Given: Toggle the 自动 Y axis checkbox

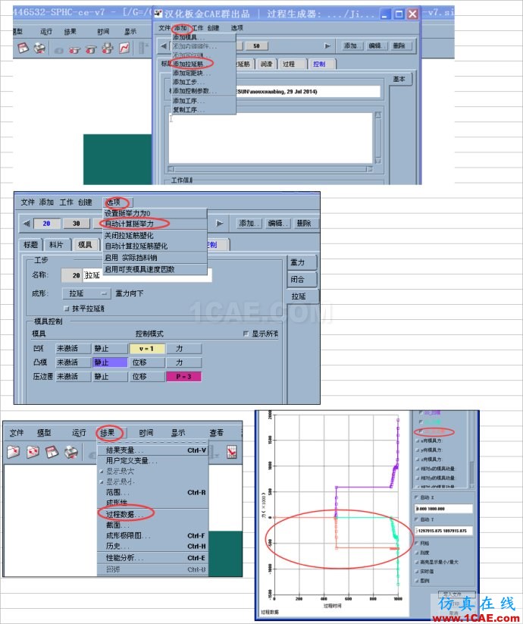Looking at the screenshot, I should tap(417, 519).
